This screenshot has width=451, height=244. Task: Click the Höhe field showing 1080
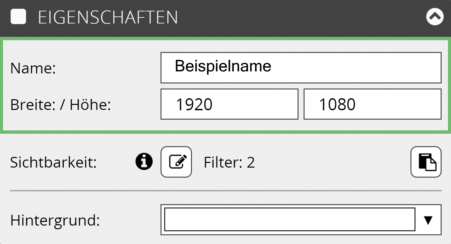click(372, 104)
